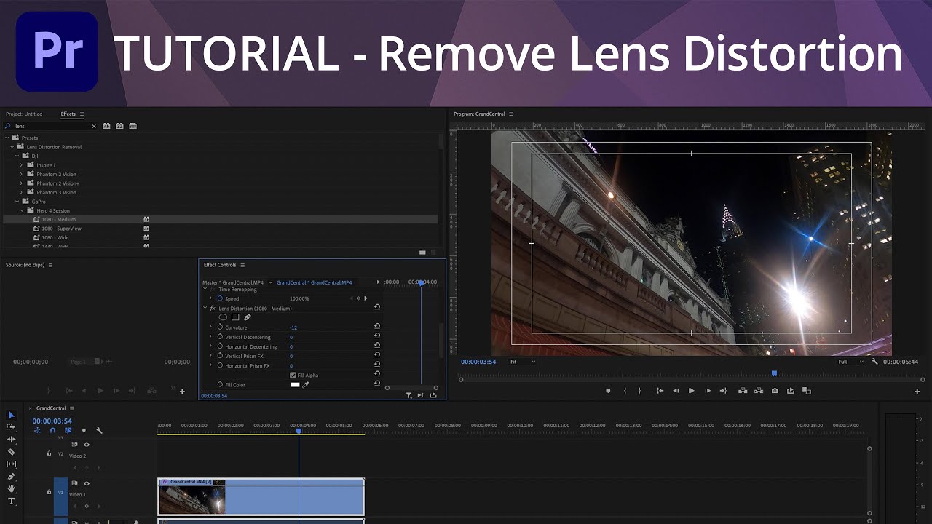Image resolution: width=932 pixels, height=524 pixels.
Task: Toggle Video 1 track output eye
Action: [87, 483]
